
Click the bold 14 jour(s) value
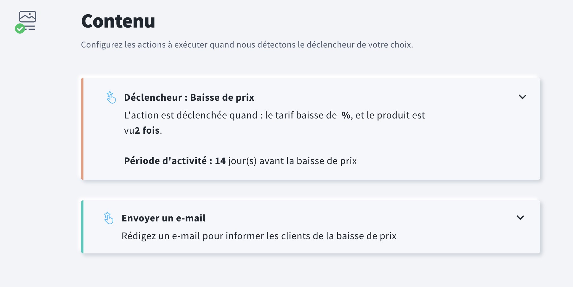click(x=220, y=161)
